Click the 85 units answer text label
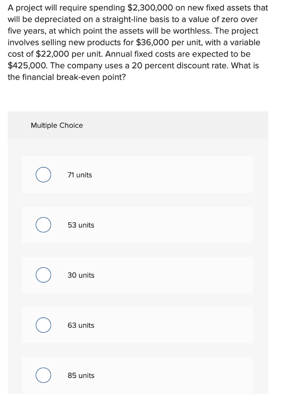This screenshot has width=287, height=400. [80, 375]
